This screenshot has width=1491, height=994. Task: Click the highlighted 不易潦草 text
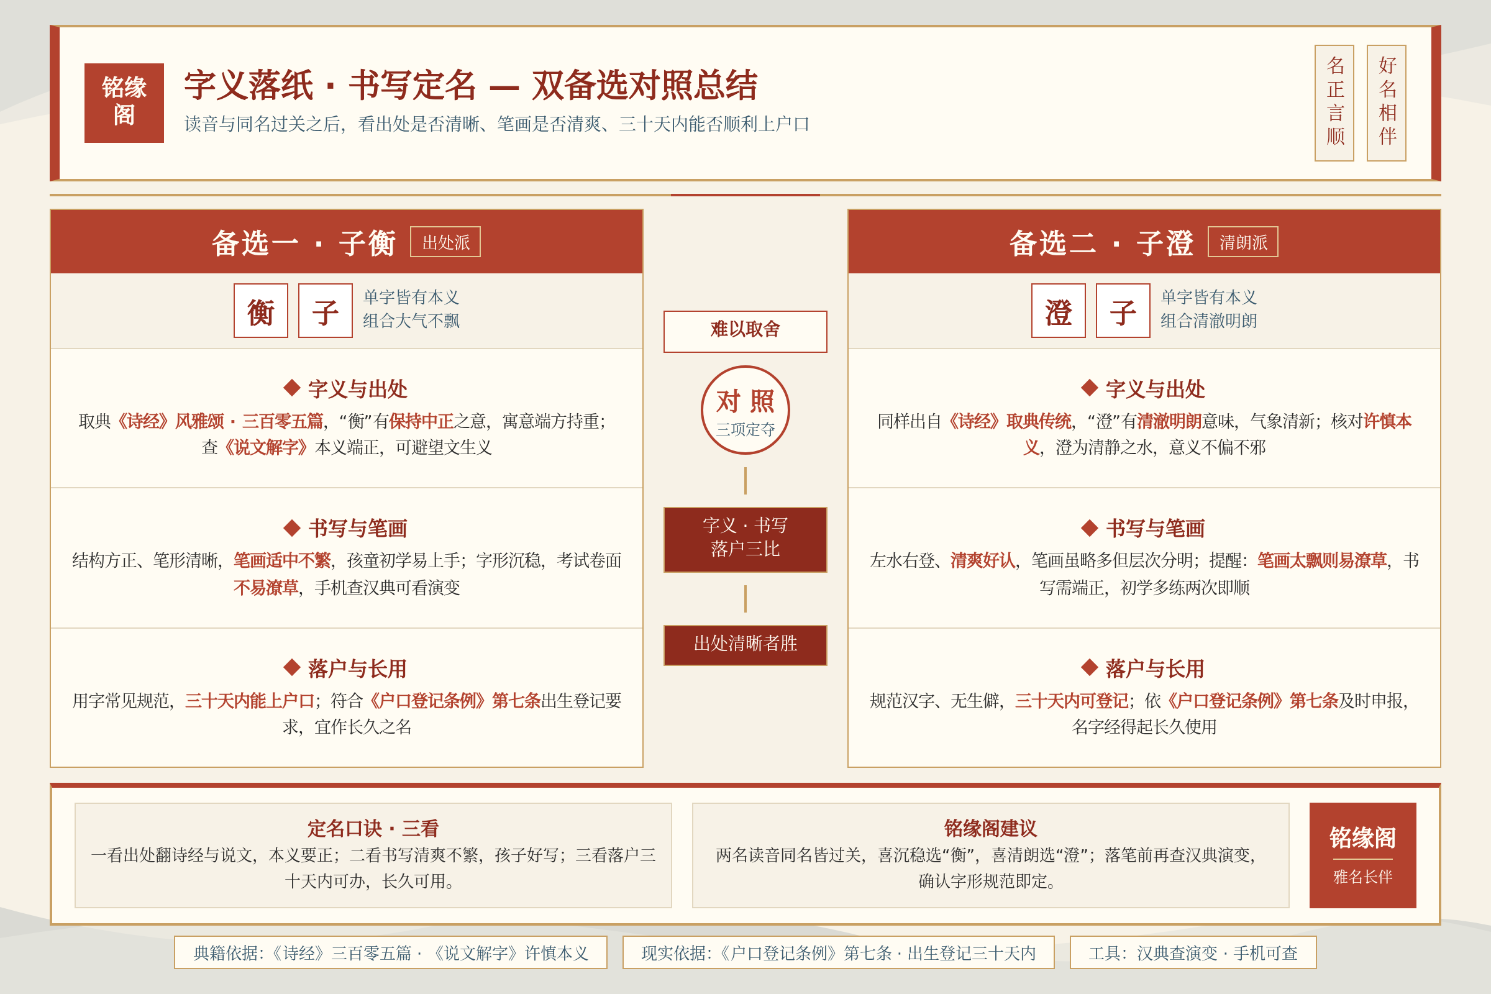pos(266,588)
